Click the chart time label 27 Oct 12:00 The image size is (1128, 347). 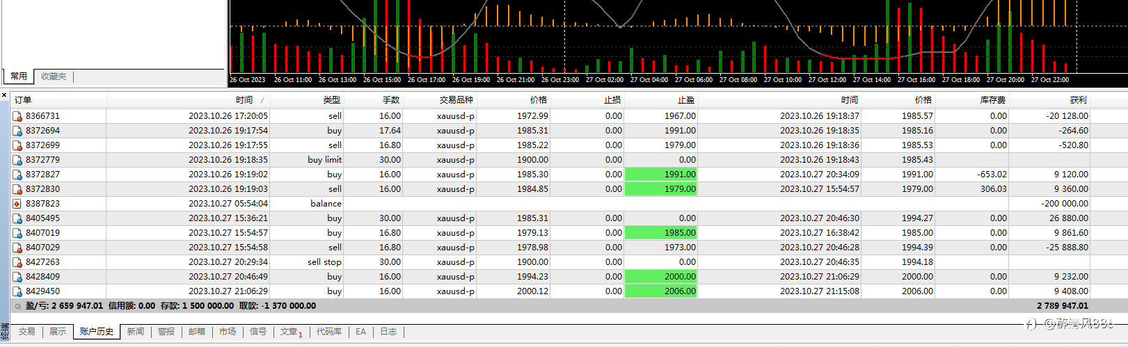(x=827, y=80)
